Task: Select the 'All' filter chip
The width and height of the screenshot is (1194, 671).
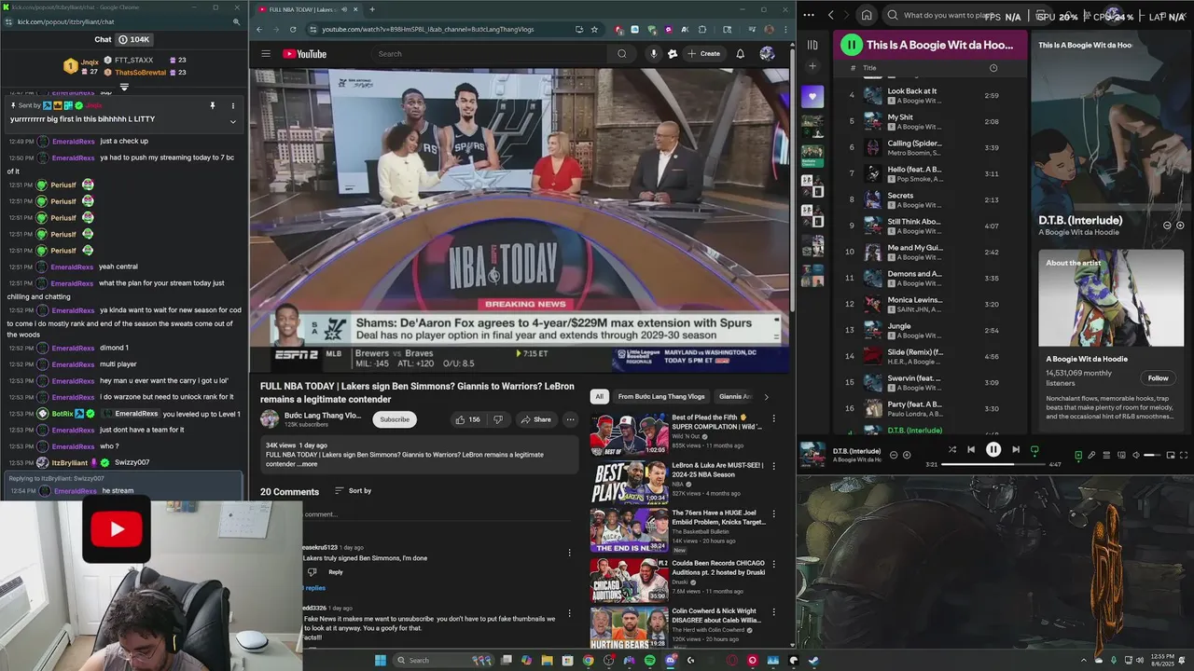Action: coord(600,397)
